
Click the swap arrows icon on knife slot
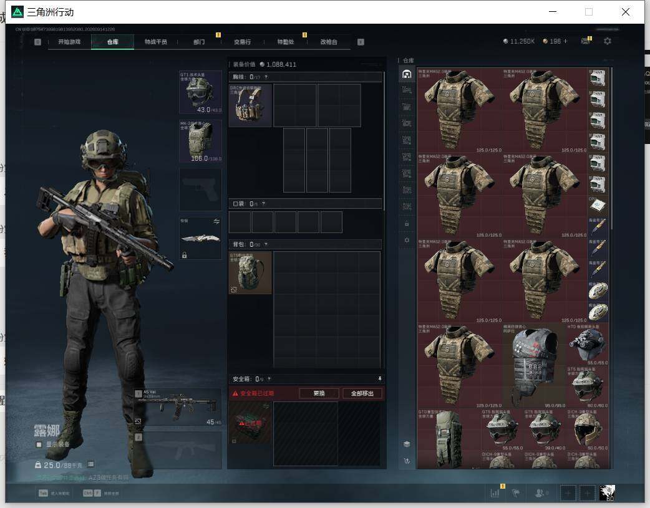point(216,222)
